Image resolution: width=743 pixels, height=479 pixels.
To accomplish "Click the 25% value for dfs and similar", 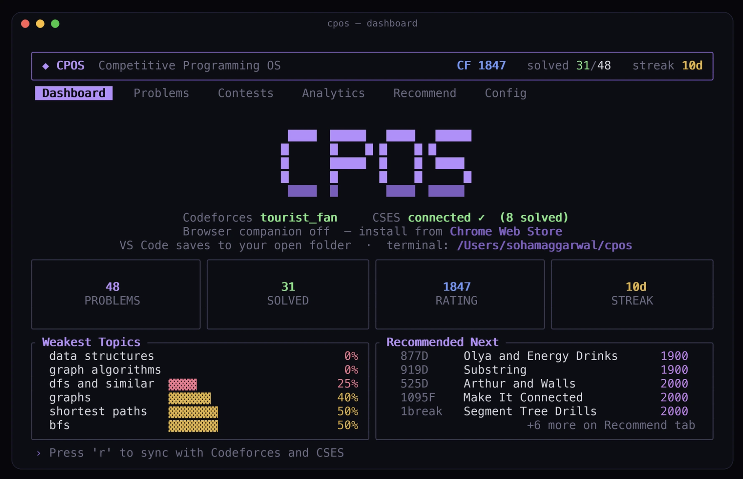I will click(348, 384).
